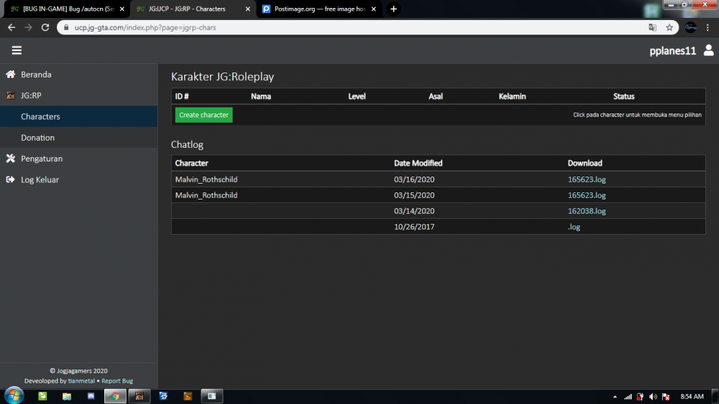The image size is (719, 404).
Task: Open the File Explorer taskbar icon
Action: click(x=67, y=396)
